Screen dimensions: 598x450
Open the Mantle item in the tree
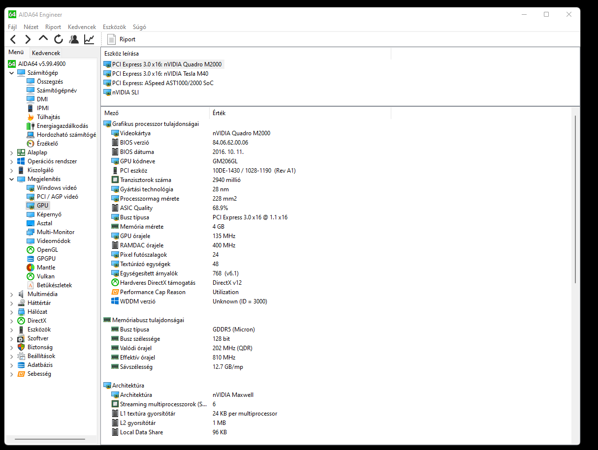pos(41,268)
